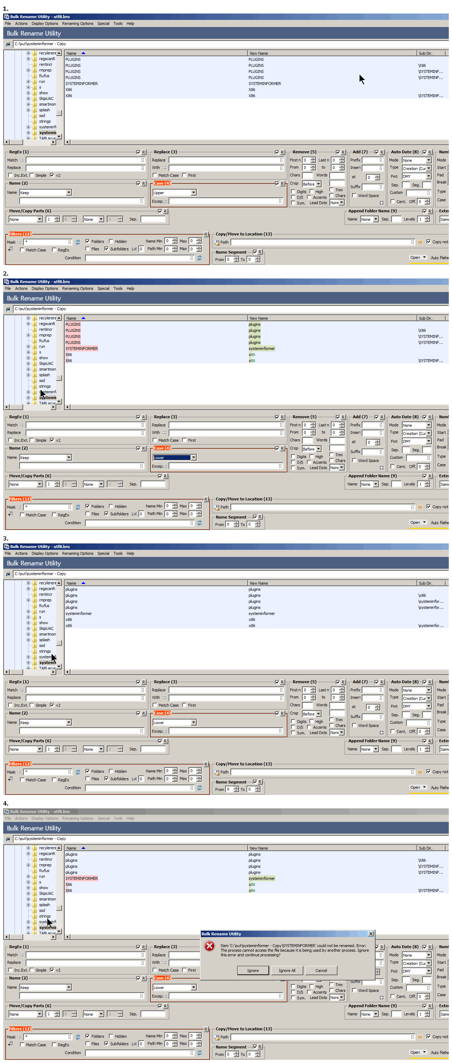
Task: Click browse folder icon beside Path, first window
Action: pyautogui.click(x=420, y=242)
